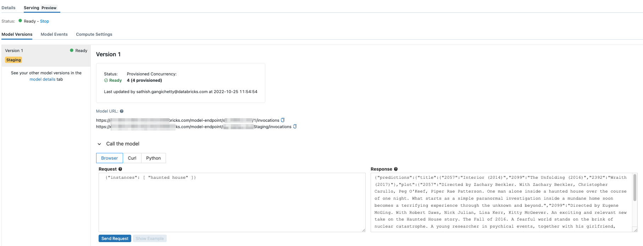Viewport: 643px width, 246px height.
Task: Click the Model URL help icon
Action: click(122, 111)
